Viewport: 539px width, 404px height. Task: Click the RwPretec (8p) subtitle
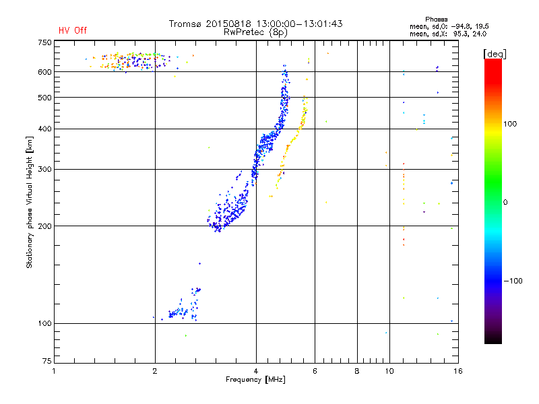pyautogui.click(x=255, y=32)
